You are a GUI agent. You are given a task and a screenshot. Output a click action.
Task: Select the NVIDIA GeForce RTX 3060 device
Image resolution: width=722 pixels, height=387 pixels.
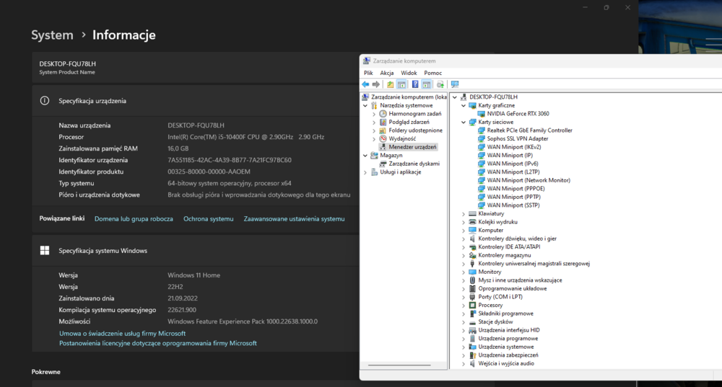pos(518,114)
